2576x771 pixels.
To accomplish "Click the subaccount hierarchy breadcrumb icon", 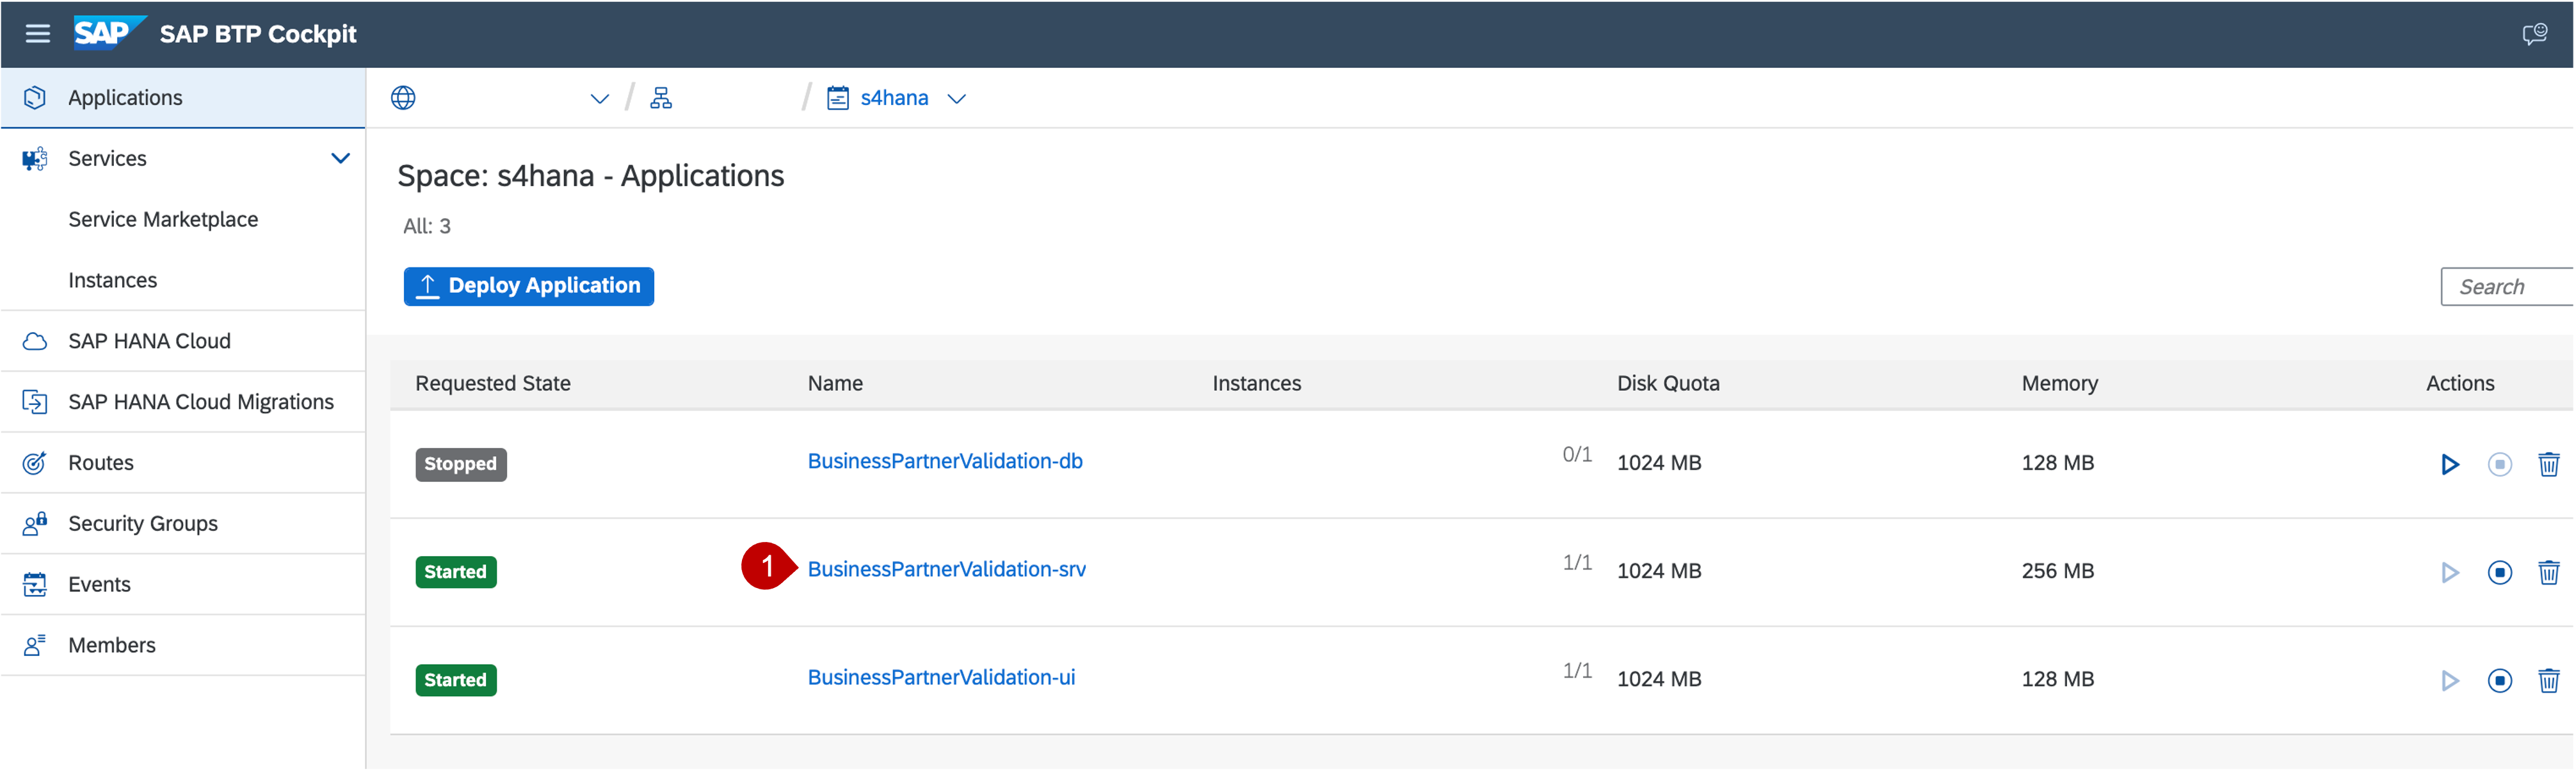I will click(661, 98).
